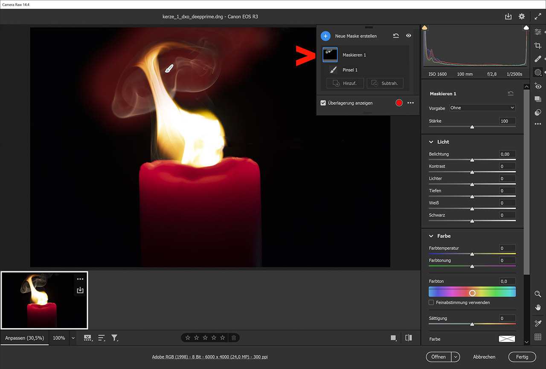This screenshot has height=369, width=546.
Task: Click the red overlay color swatch
Action: point(399,103)
